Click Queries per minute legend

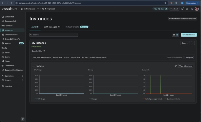[x=172, y=99]
